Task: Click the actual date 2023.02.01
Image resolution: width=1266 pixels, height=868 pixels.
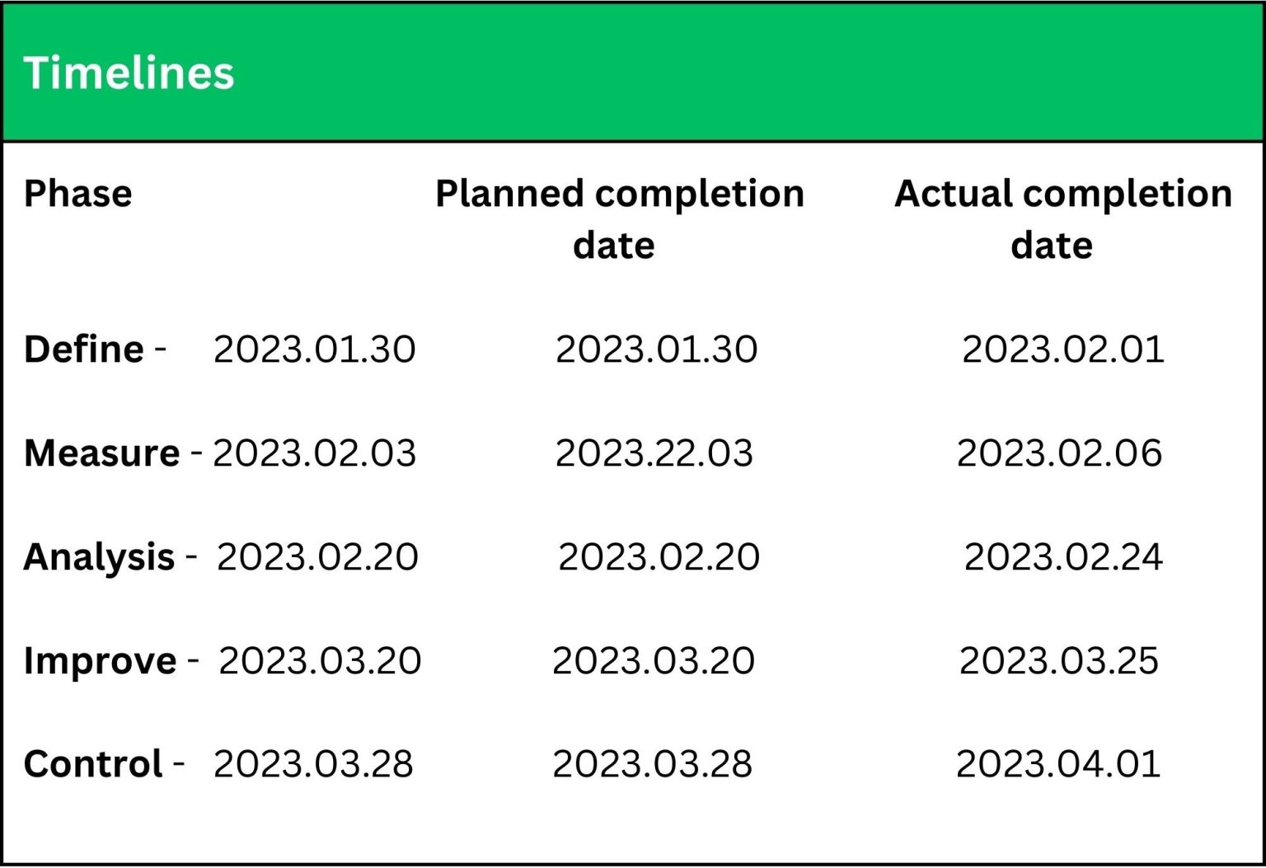Action: (x=1062, y=349)
